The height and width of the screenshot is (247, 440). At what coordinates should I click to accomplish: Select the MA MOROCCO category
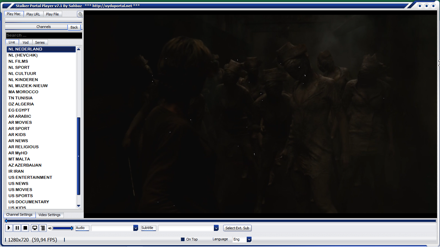click(x=41, y=92)
